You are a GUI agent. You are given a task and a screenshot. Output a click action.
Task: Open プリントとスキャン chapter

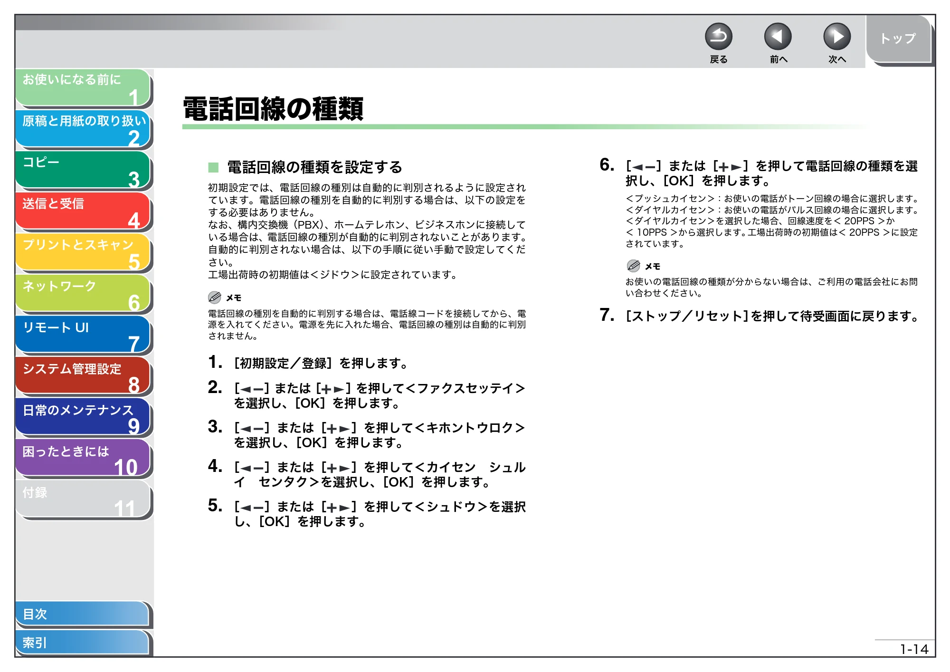click(x=83, y=253)
